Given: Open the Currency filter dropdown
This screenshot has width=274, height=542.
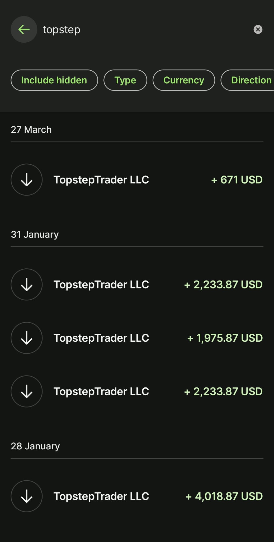Looking at the screenshot, I should tap(184, 80).
